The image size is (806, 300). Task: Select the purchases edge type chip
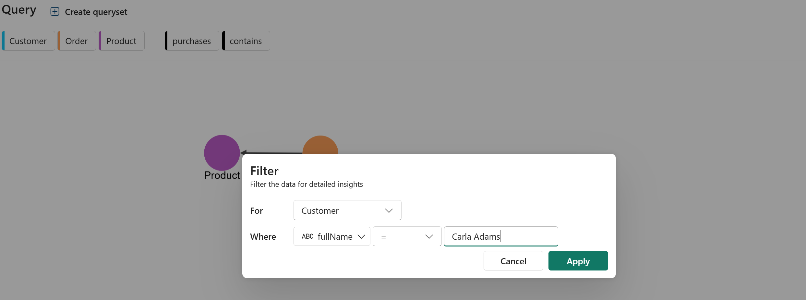[x=192, y=41]
